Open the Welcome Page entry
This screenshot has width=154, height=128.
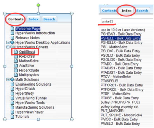tap(28, 29)
